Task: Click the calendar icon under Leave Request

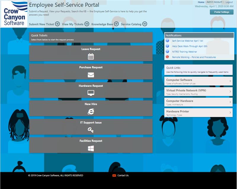Action: tap(91, 56)
